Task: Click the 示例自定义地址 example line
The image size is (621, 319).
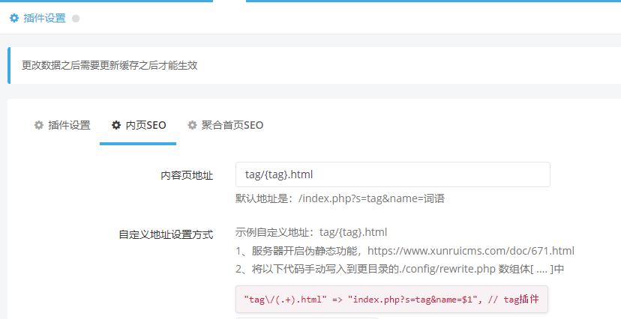Action: pyautogui.click(x=311, y=232)
